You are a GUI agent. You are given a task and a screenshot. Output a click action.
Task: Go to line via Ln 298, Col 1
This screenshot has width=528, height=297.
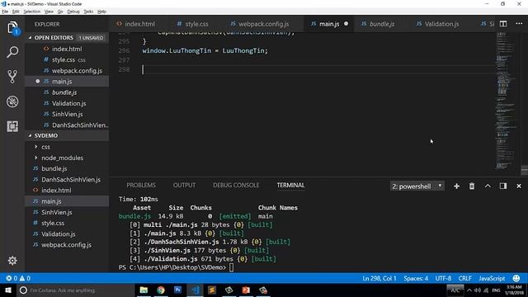point(379,278)
